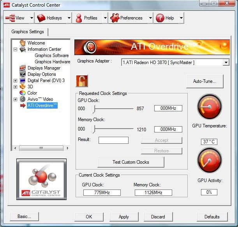The image size is (238, 227).
Task: Open the Graphics Adapter combo box
Action: click(175, 63)
